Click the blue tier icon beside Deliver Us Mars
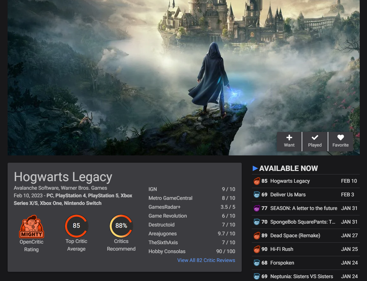 257,195
